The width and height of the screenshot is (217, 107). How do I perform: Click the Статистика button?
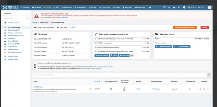coord(124,55)
